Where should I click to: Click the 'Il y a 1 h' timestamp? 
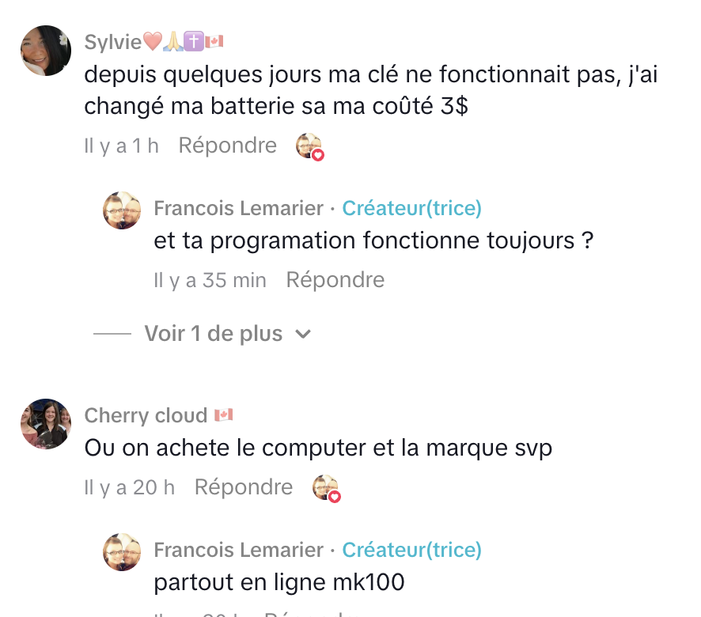click(122, 146)
